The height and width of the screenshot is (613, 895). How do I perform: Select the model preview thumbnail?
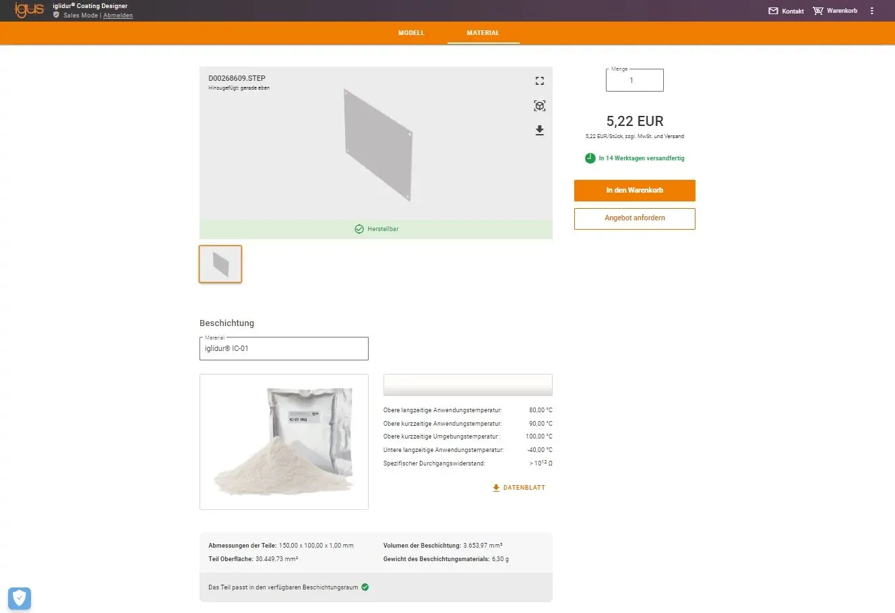220,264
